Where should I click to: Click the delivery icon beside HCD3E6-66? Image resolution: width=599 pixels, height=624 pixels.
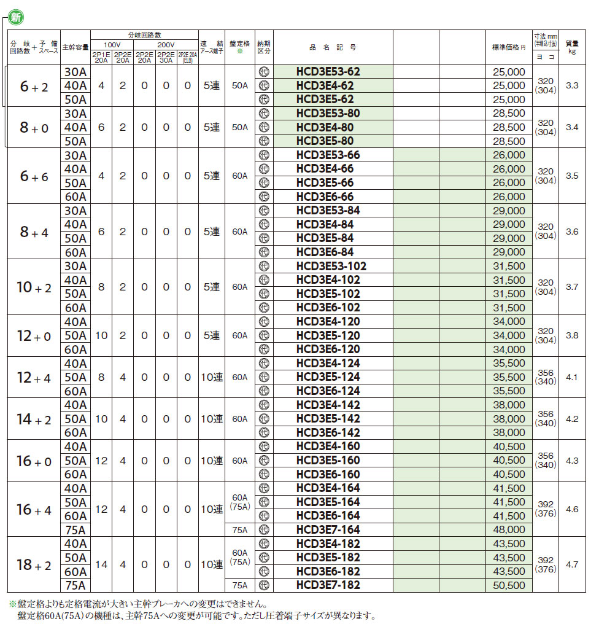(265, 197)
